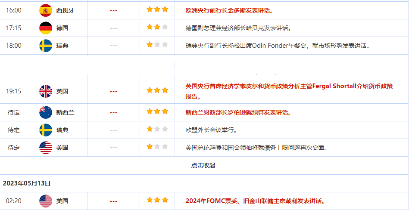Click the US flag in the 02:20 row
The height and width of the screenshot is (210, 409).
[46, 201]
